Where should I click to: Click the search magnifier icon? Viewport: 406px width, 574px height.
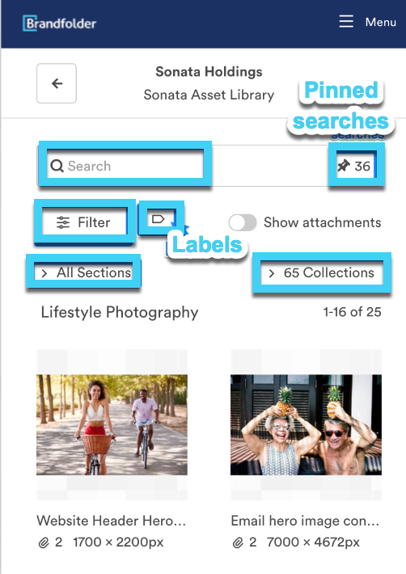pyautogui.click(x=57, y=166)
